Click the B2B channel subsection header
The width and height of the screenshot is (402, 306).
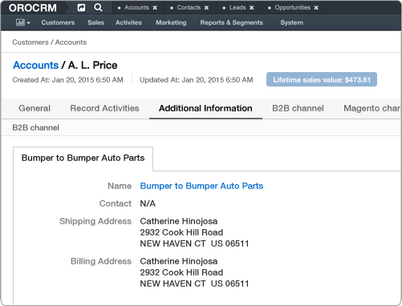pos(35,127)
